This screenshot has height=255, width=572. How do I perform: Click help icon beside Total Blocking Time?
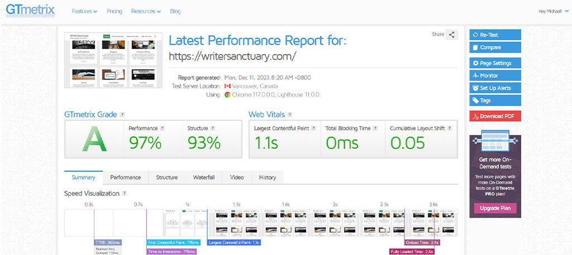(x=375, y=128)
